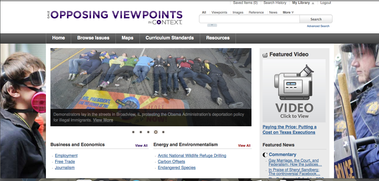This screenshot has width=379, height=181.
Task: Open the Gay Marriage, the Court, and Federalism article
Action: (x=295, y=162)
